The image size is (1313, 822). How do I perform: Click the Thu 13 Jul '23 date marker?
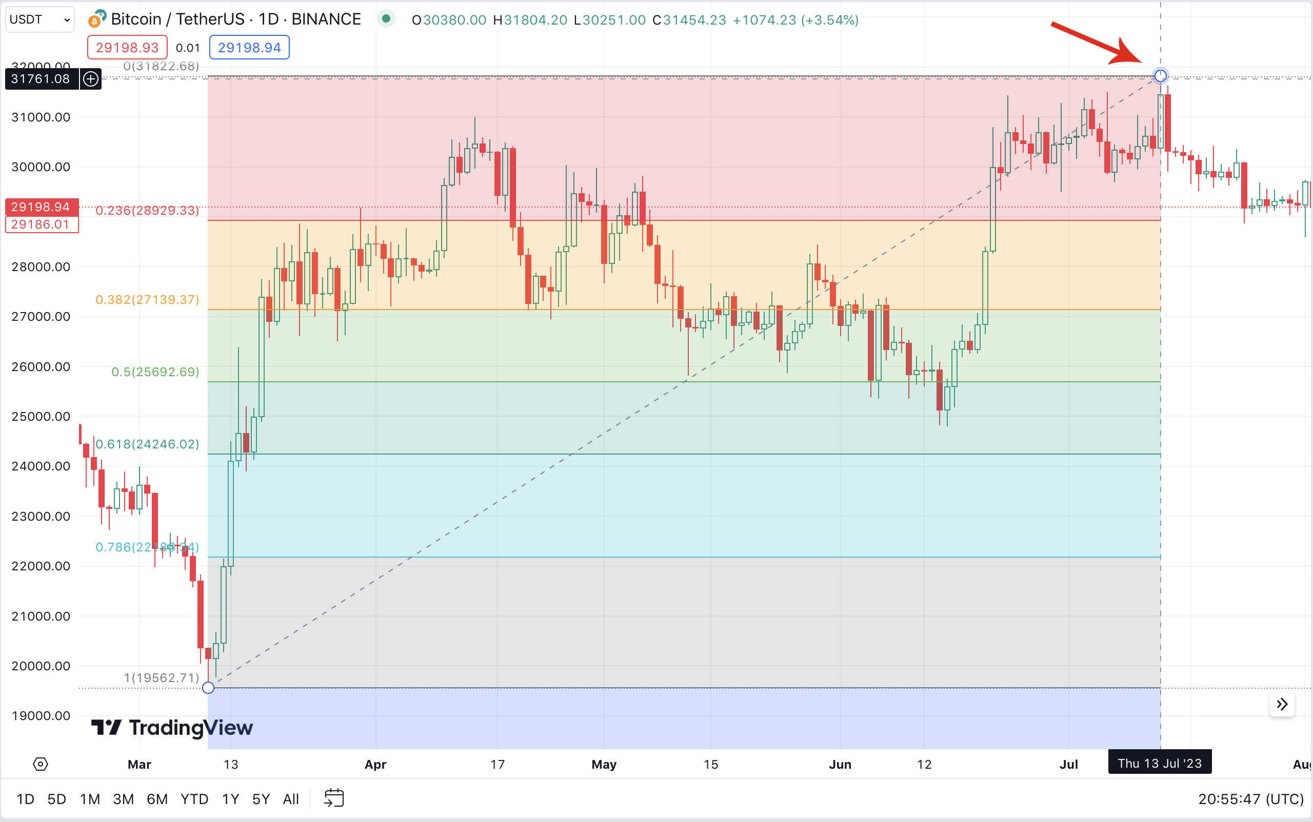pyautogui.click(x=1160, y=763)
